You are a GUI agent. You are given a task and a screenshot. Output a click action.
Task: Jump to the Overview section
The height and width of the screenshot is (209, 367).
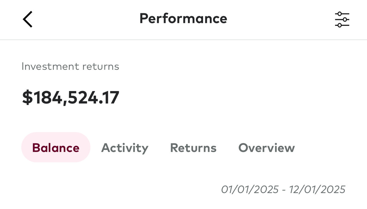[x=266, y=148]
